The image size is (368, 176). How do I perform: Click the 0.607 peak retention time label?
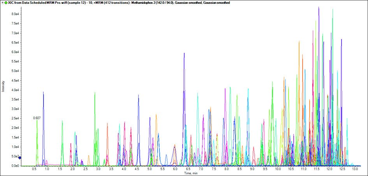click(37, 118)
